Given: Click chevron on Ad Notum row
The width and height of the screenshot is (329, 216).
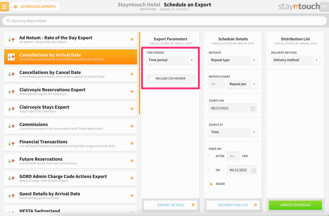Looking at the screenshot, I should click(x=132, y=39).
